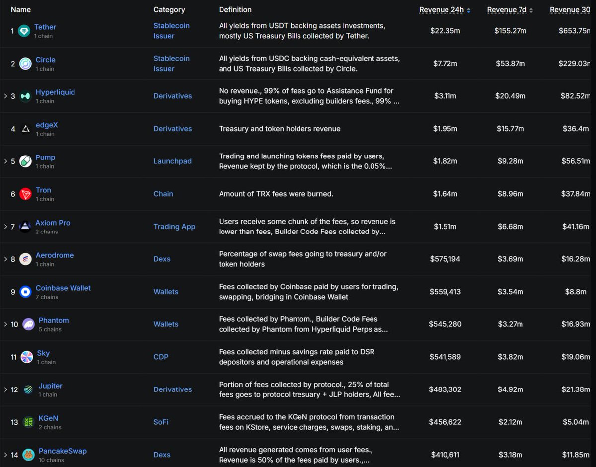The height and width of the screenshot is (467, 596).
Task: Open the Circle protocol link
Action: pyautogui.click(x=45, y=60)
